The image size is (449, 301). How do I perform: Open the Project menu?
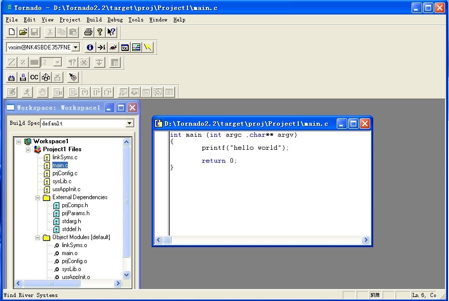point(70,20)
